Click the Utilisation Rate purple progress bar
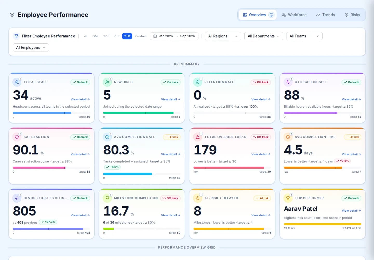This screenshot has width=374, height=260. 323,113
